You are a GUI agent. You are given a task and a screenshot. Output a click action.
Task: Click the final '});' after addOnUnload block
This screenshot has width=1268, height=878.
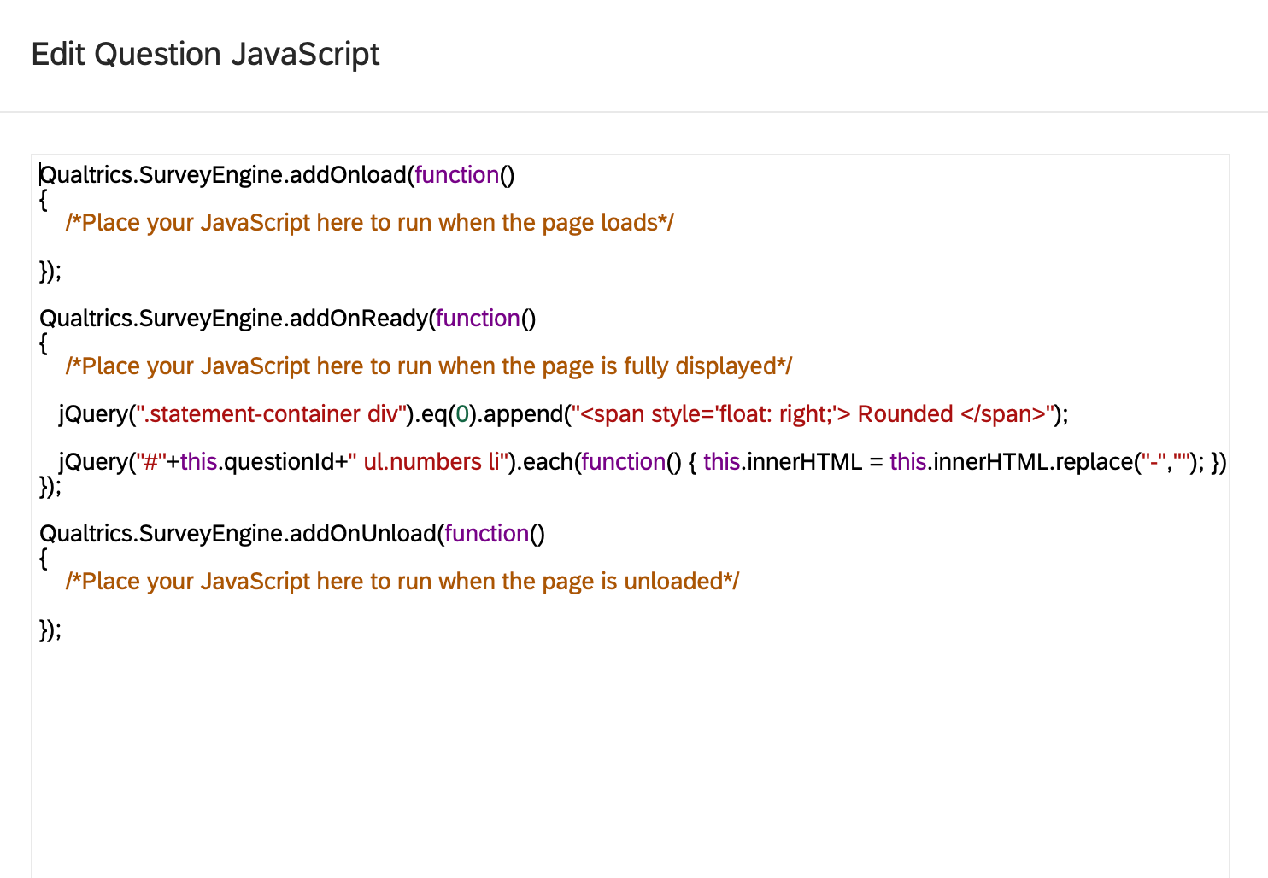click(50, 629)
